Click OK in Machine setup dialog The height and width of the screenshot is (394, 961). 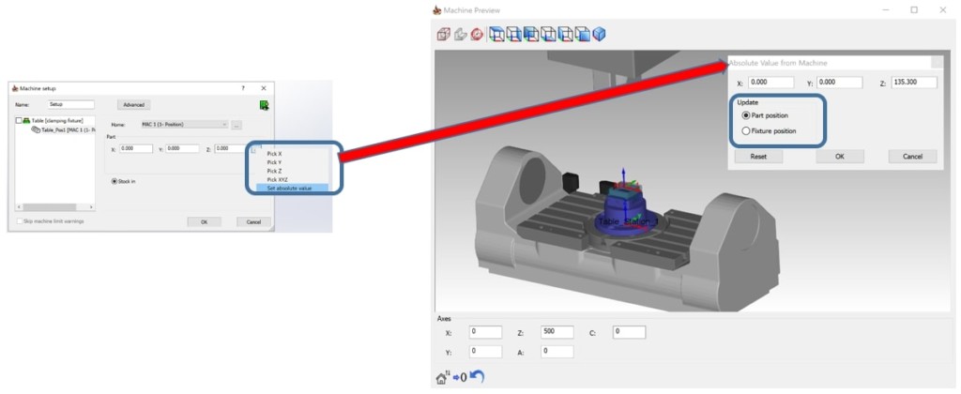pos(204,221)
